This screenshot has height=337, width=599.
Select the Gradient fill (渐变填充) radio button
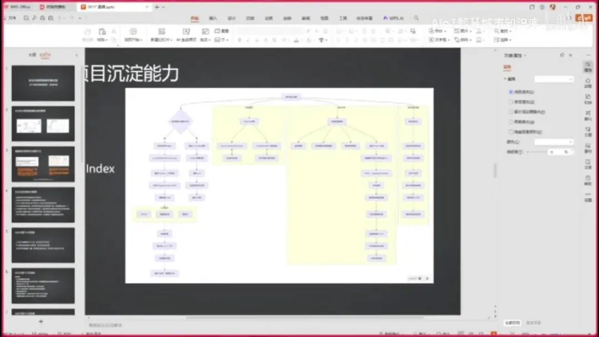point(511,102)
